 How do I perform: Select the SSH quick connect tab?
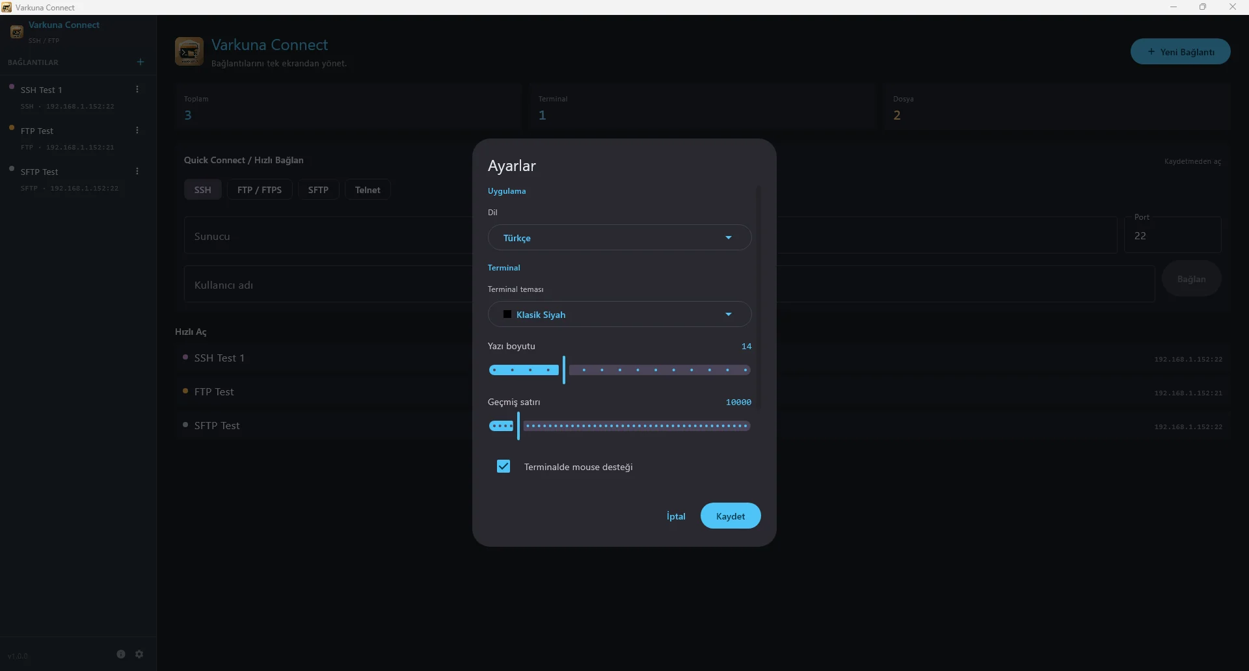[x=203, y=190]
